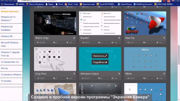
Task: Click the Royale2 title link
Action: [84, 38]
